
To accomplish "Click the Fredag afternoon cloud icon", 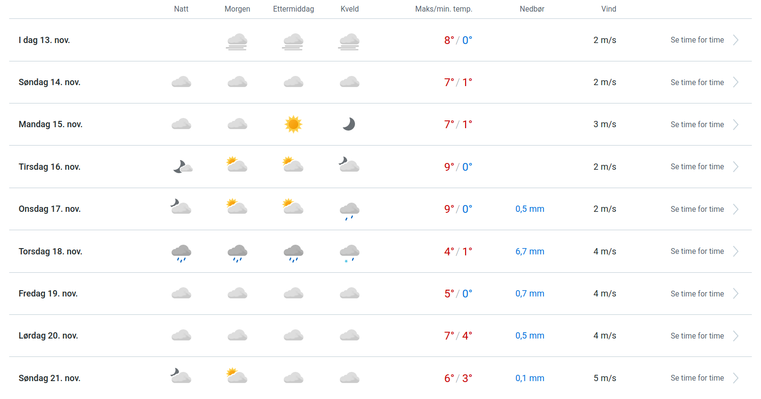I will pyautogui.click(x=293, y=294).
